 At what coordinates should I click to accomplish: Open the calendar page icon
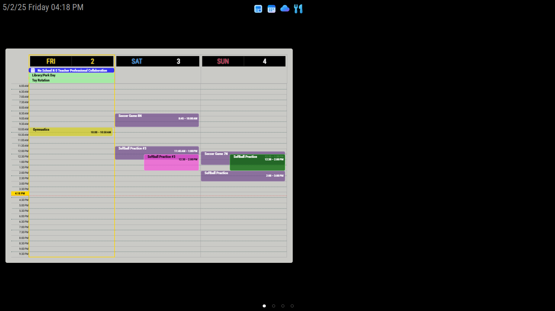[271, 9]
